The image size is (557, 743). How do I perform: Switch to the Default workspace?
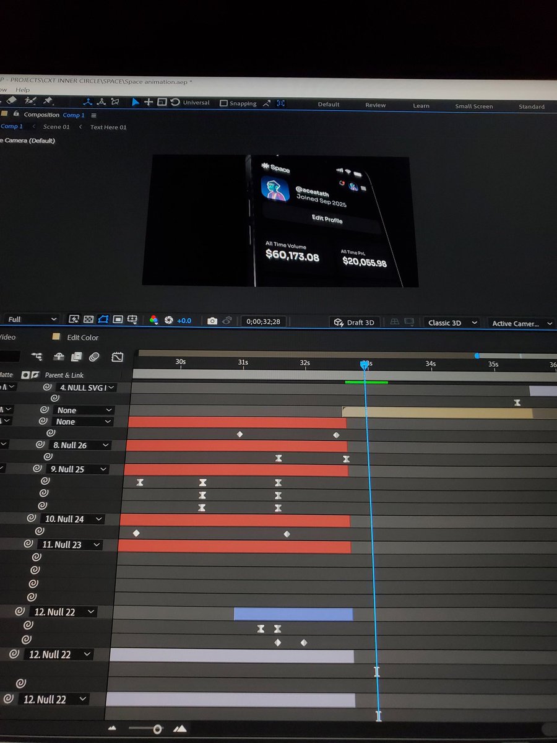(x=329, y=105)
